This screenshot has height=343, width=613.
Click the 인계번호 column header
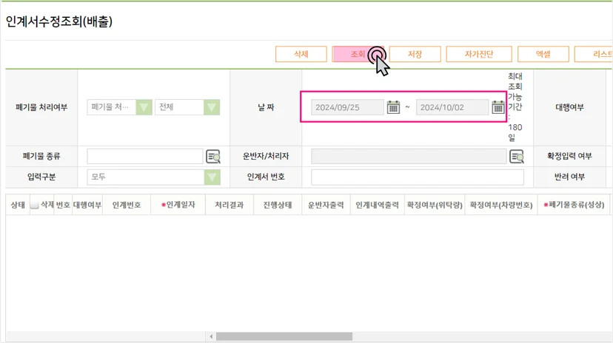coord(127,205)
